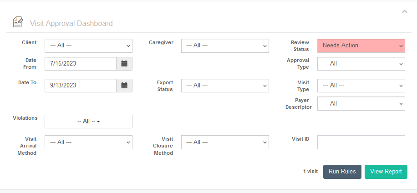Screen dimensions: 417x193
Task: Click the View Report button
Action: (386, 172)
